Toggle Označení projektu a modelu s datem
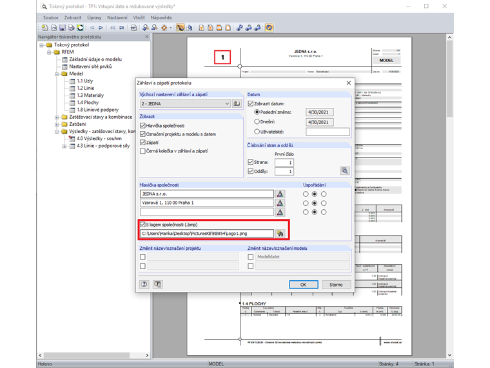Image resolution: width=490 pixels, height=368 pixels. pos(143,134)
